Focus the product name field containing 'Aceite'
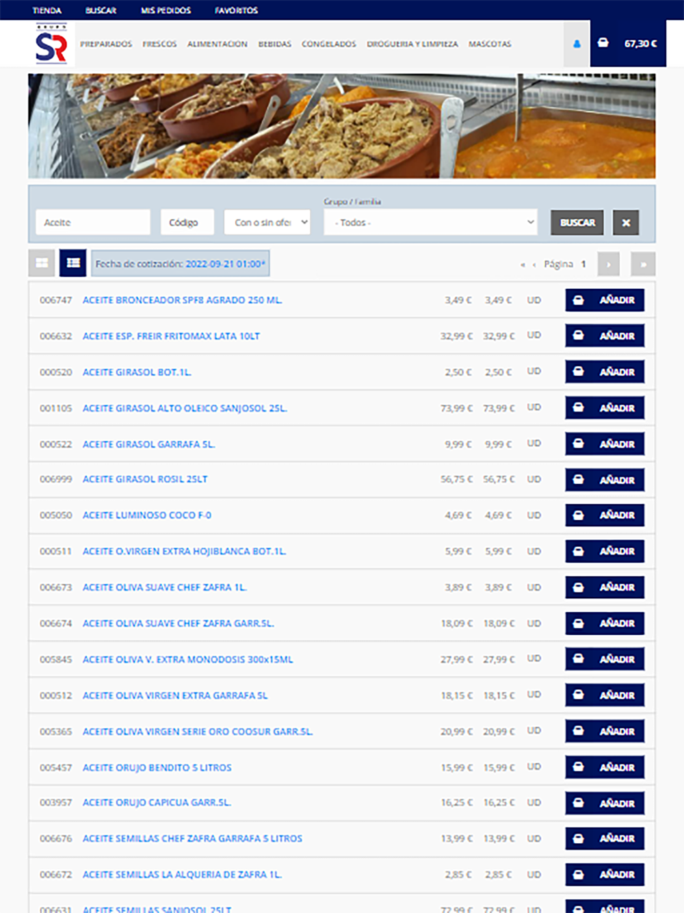684x913 pixels. (x=93, y=222)
